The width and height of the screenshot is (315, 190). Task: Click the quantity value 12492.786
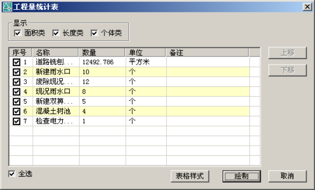pyautogui.click(x=98, y=63)
